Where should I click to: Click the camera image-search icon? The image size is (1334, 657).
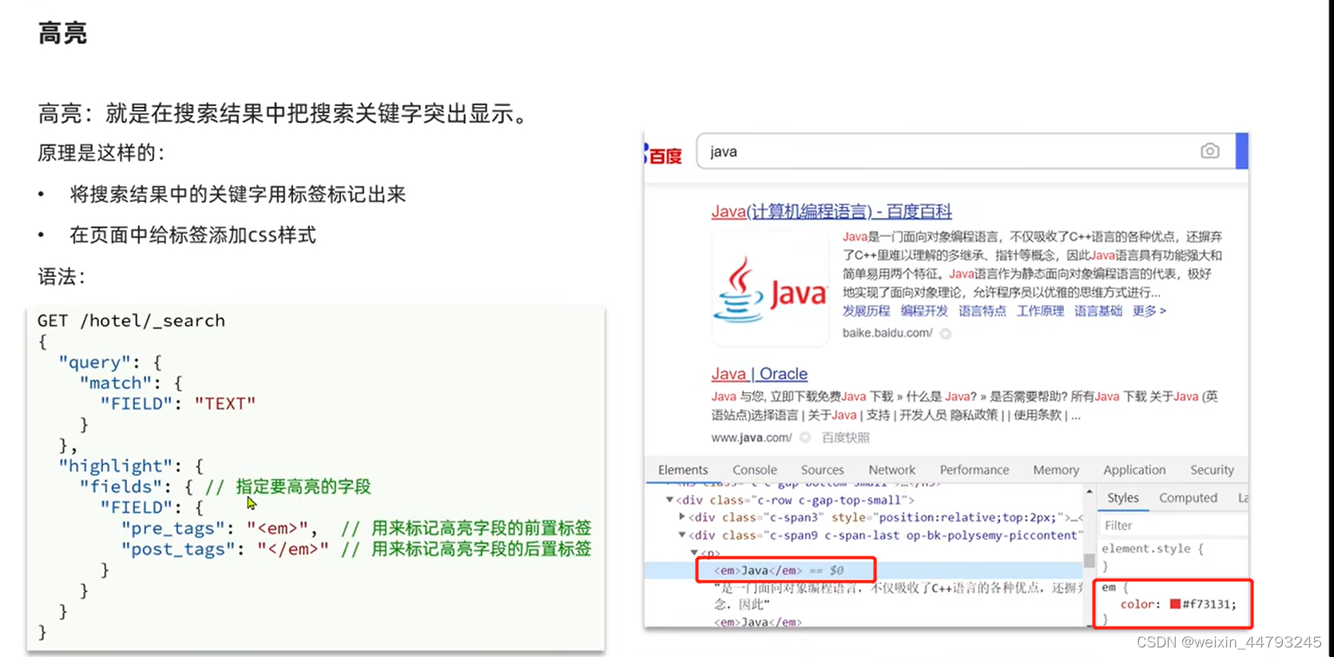(1209, 151)
